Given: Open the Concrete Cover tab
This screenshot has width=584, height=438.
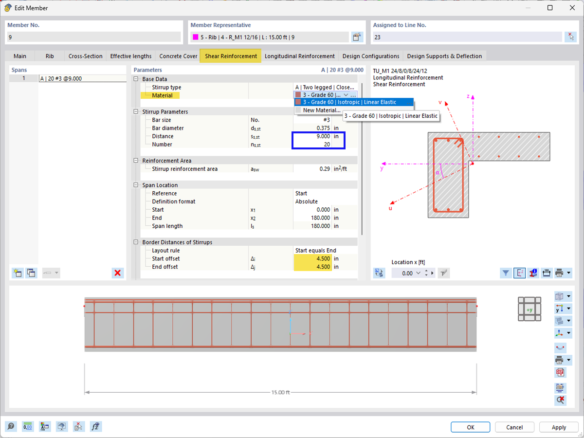Looking at the screenshot, I should 178,56.
